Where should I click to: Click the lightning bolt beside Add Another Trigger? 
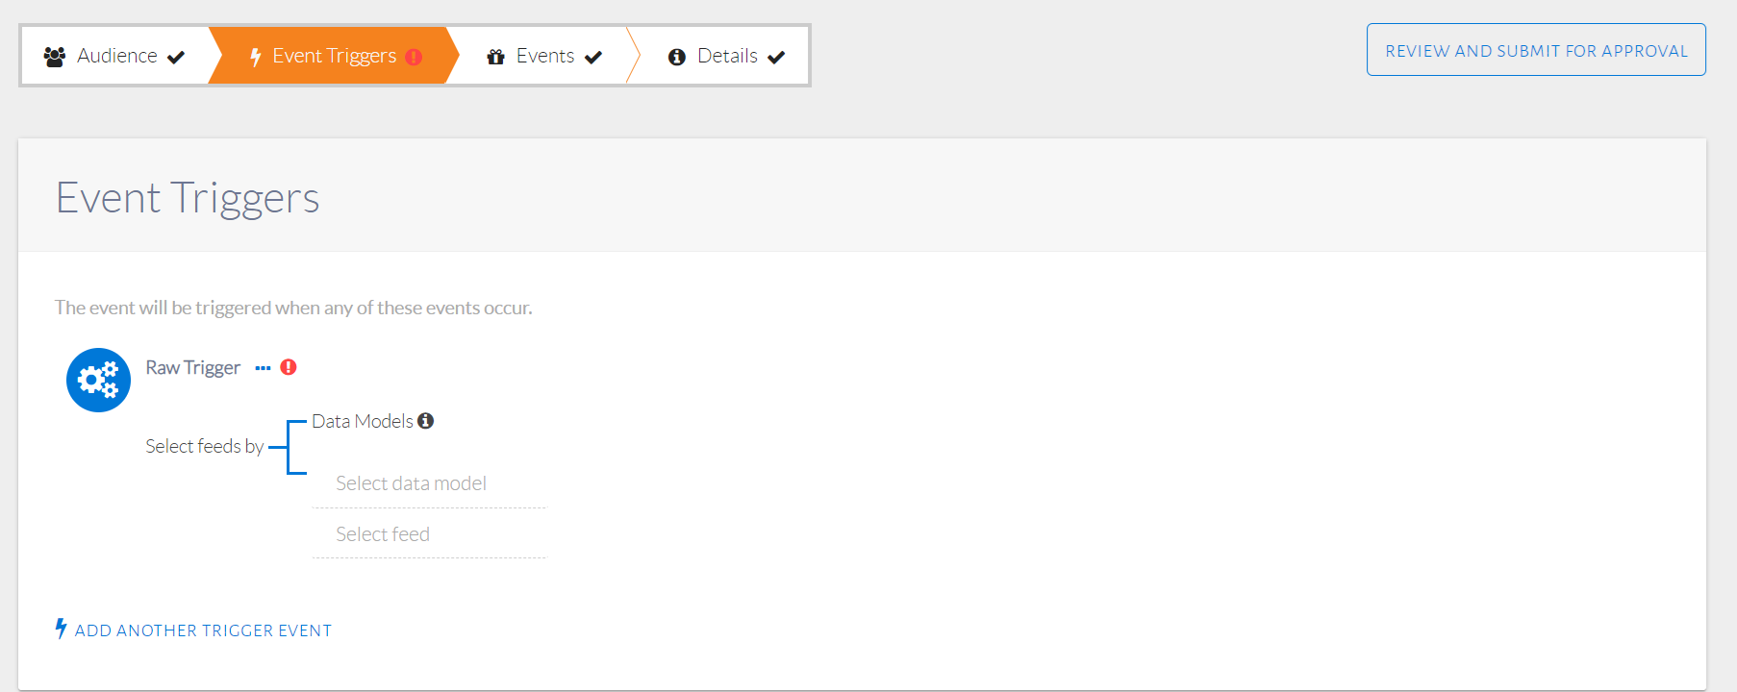[61, 629]
